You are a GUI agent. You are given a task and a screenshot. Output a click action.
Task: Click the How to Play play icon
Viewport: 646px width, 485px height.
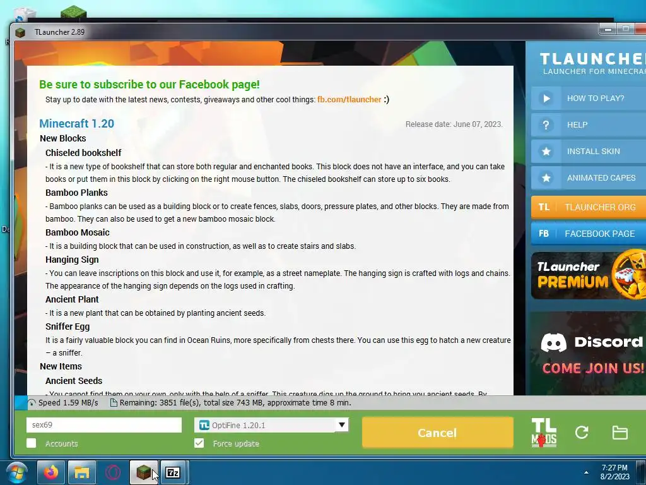tap(546, 98)
